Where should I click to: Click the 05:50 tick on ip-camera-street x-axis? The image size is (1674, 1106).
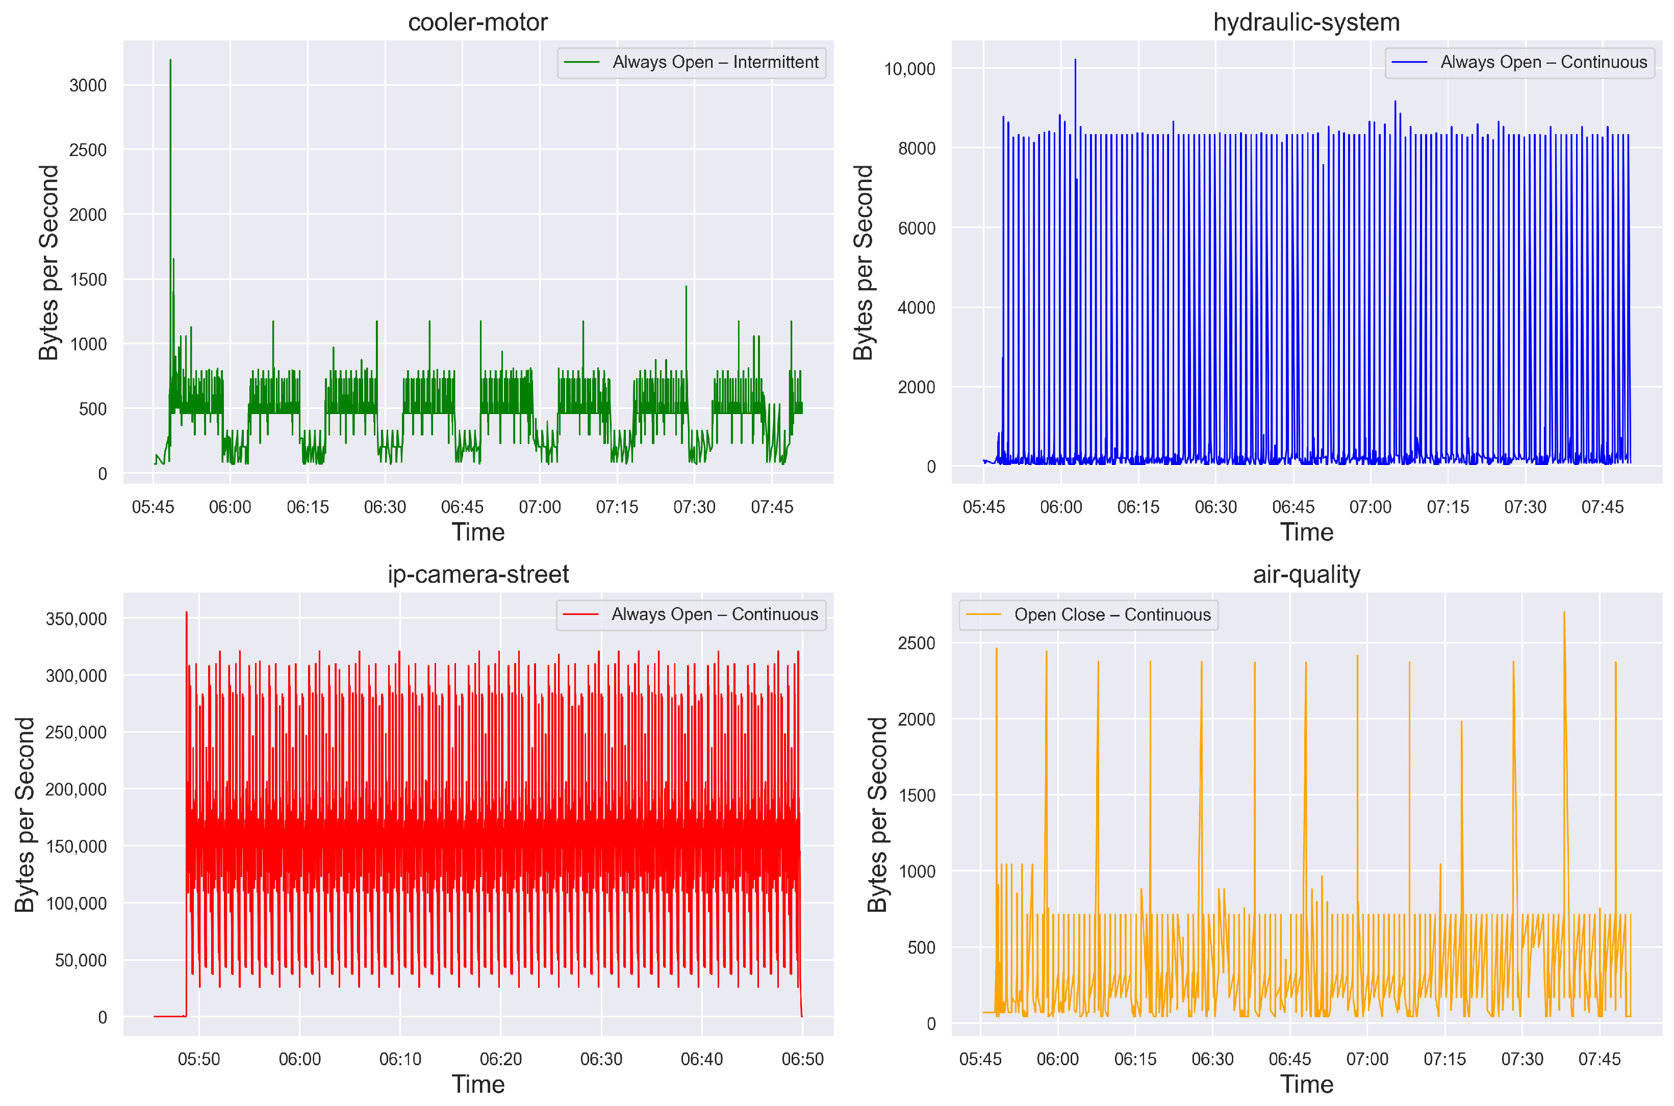click(199, 1060)
